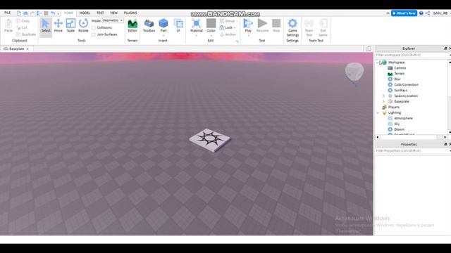Collapse the Workspace tree node

click(378, 63)
